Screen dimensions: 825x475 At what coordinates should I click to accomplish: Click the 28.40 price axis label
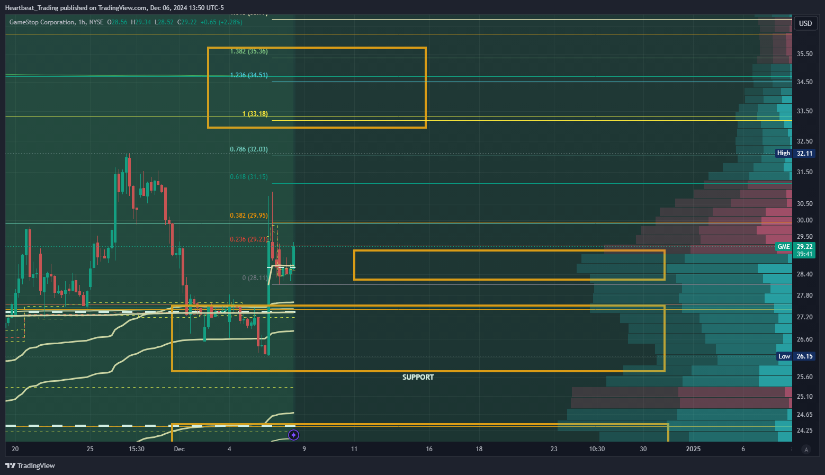(805, 274)
